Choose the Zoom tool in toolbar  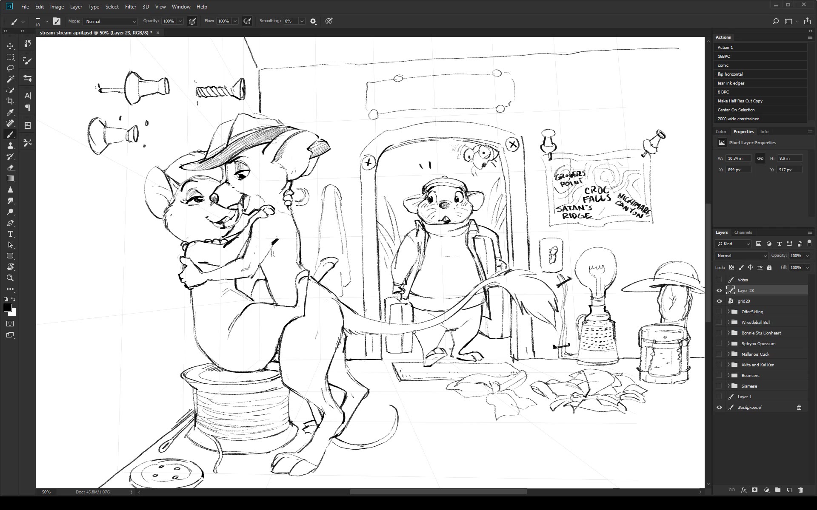coord(10,278)
